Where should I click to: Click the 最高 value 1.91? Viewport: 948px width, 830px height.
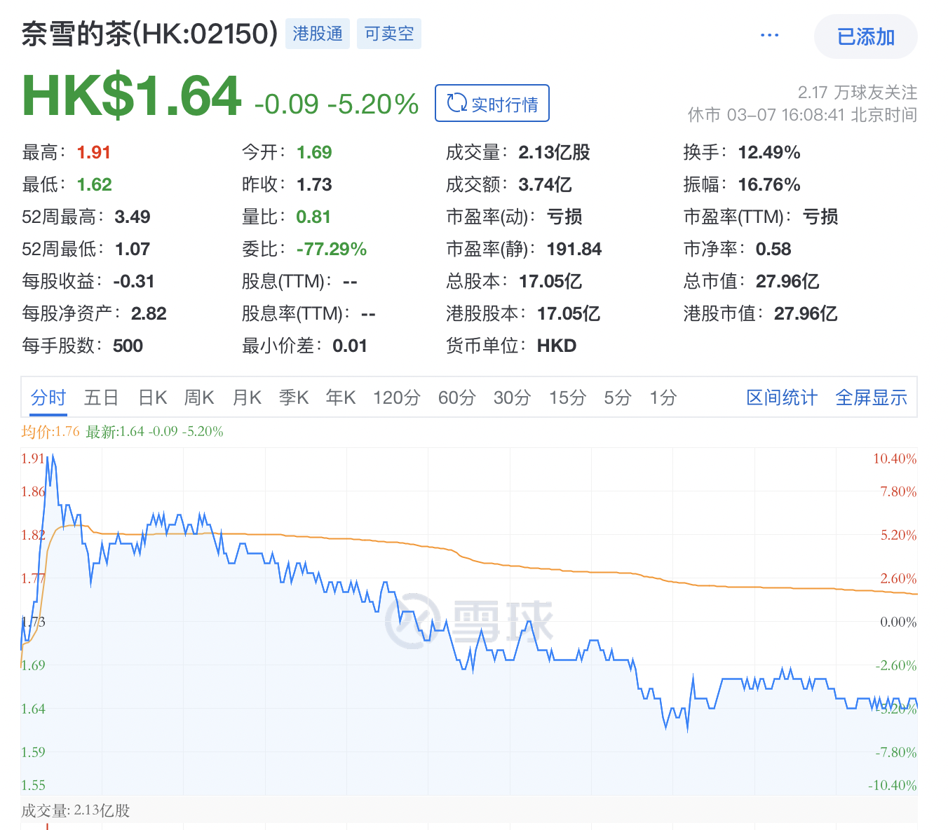[x=94, y=152]
